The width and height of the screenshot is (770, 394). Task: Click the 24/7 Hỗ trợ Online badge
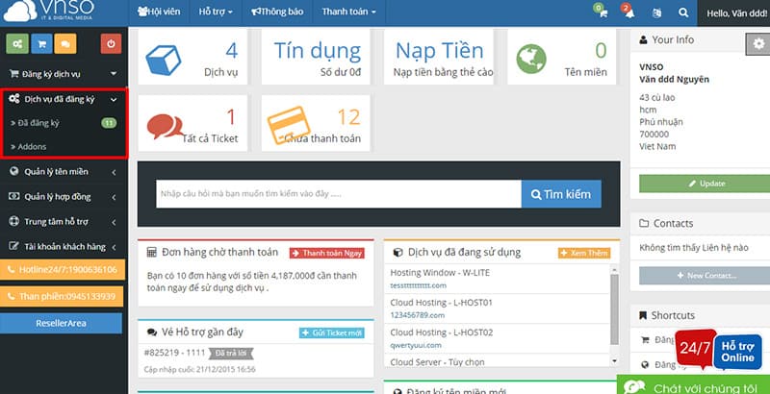click(719, 350)
